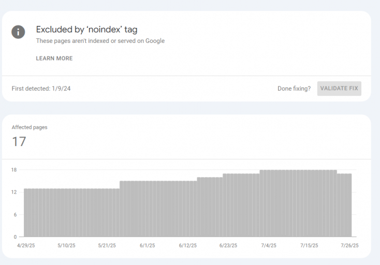The height and width of the screenshot is (265, 380).
Task: Click the chart bar above 7/15/25
Action: click(309, 203)
